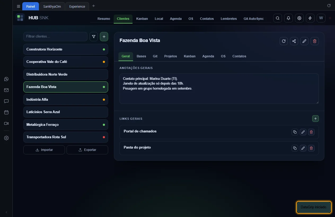Refresh the Fazenda Boa Vista client details

coord(284,41)
